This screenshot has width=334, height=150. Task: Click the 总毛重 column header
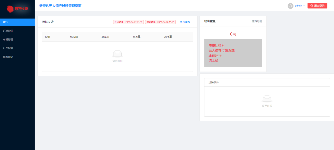[137, 37]
